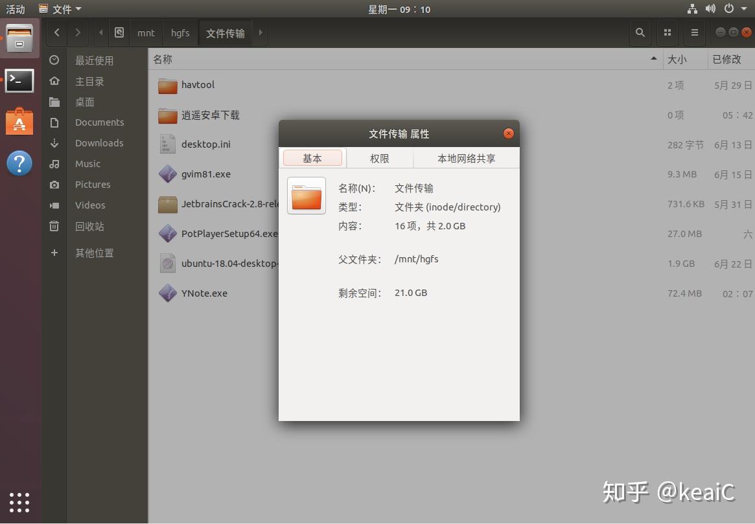Screen dimensions: 755x524
Task: Switch to grid view with the view icon
Action: 668,32
